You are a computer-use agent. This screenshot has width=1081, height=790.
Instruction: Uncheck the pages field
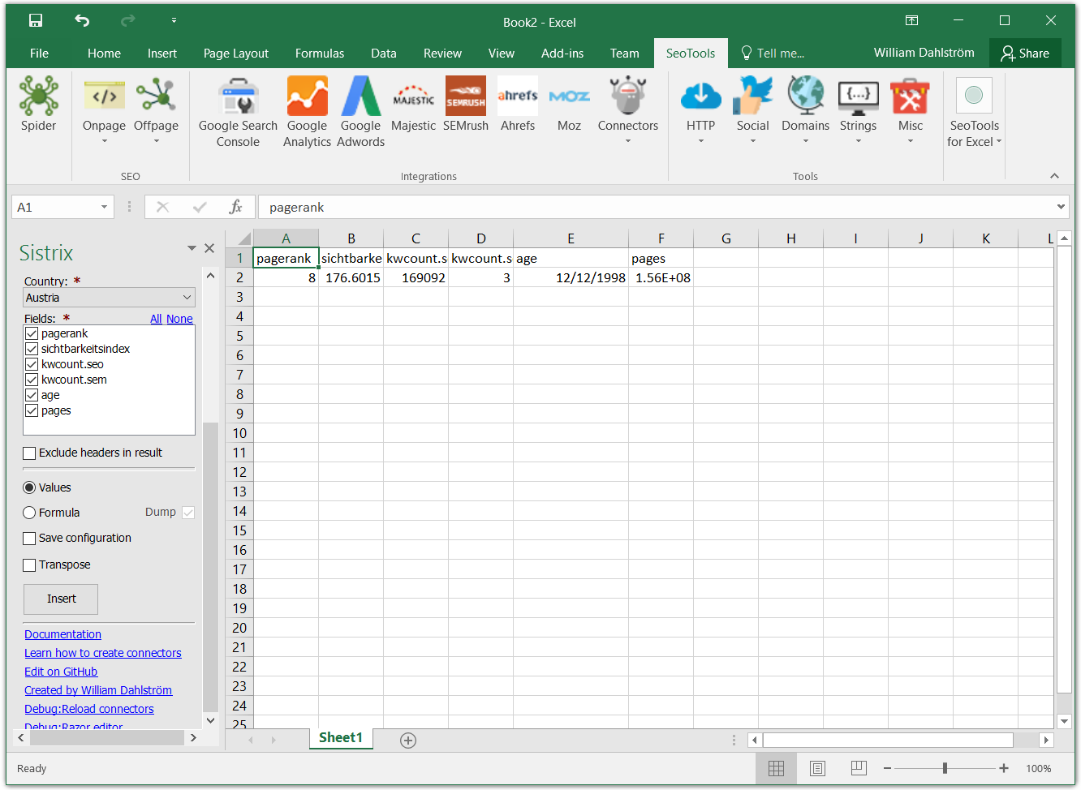click(x=32, y=410)
